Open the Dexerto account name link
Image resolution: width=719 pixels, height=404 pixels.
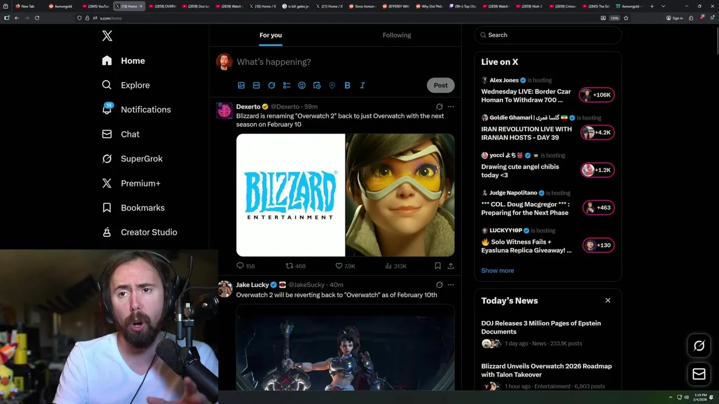click(x=248, y=107)
